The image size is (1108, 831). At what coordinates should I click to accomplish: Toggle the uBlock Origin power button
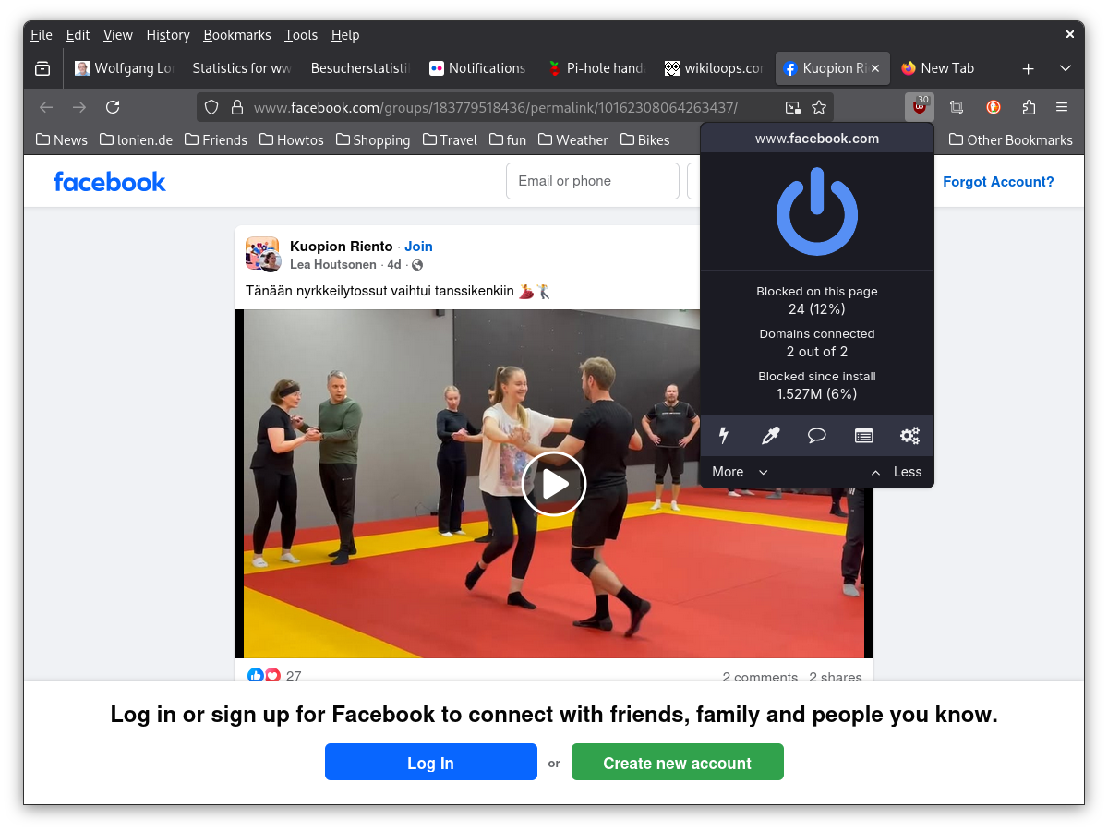click(x=816, y=211)
